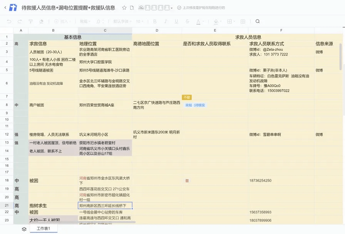Click the red 否 cell in row 18

tap(187, 181)
